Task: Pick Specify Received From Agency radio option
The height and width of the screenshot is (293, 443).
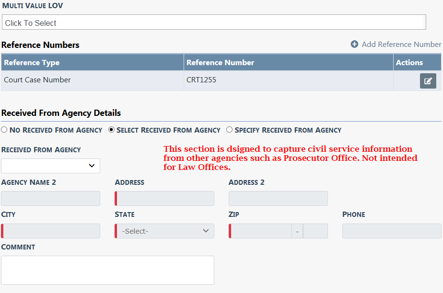Action: pyautogui.click(x=229, y=130)
